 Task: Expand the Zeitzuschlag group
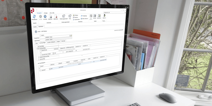(39, 59)
